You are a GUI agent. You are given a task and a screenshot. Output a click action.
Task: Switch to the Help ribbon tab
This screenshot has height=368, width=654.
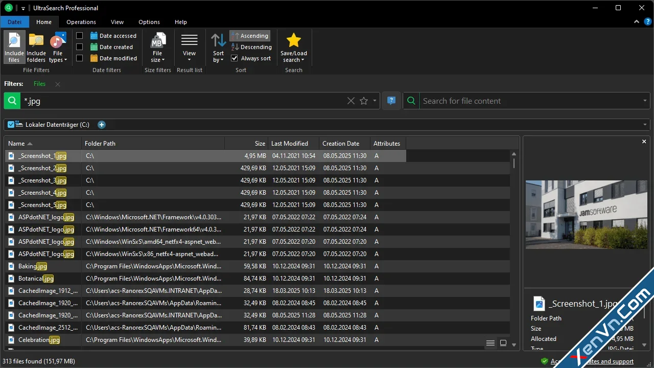pyautogui.click(x=181, y=22)
